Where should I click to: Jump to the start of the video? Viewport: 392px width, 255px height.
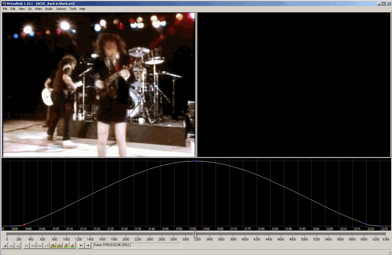click(x=27, y=245)
